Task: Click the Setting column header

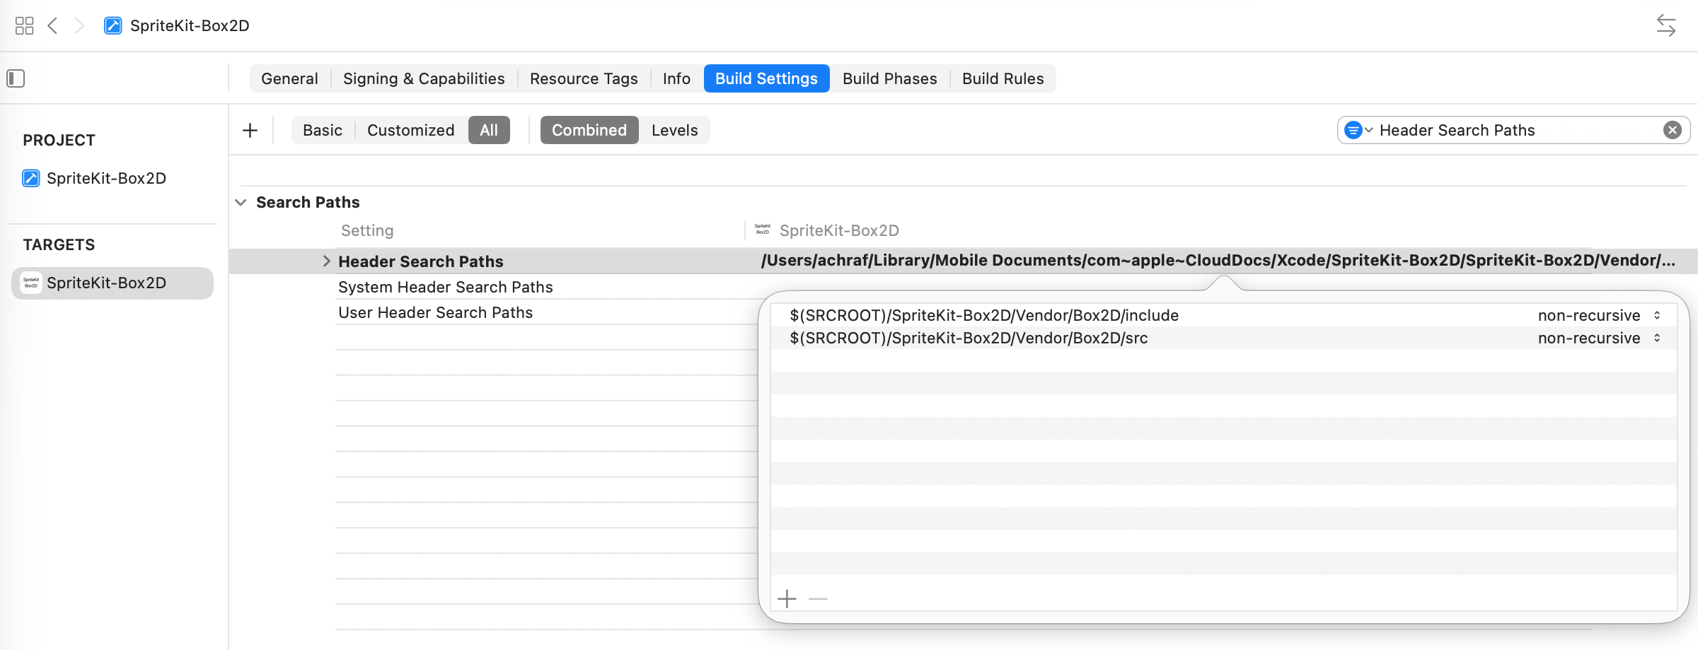Action: [367, 230]
